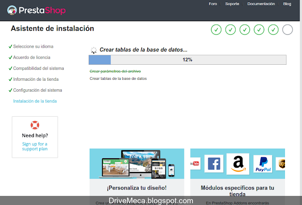Viewport: 302px width, 205px height.
Task: Select the 'Instalación de la tienda' step
Action: click(35, 101)
